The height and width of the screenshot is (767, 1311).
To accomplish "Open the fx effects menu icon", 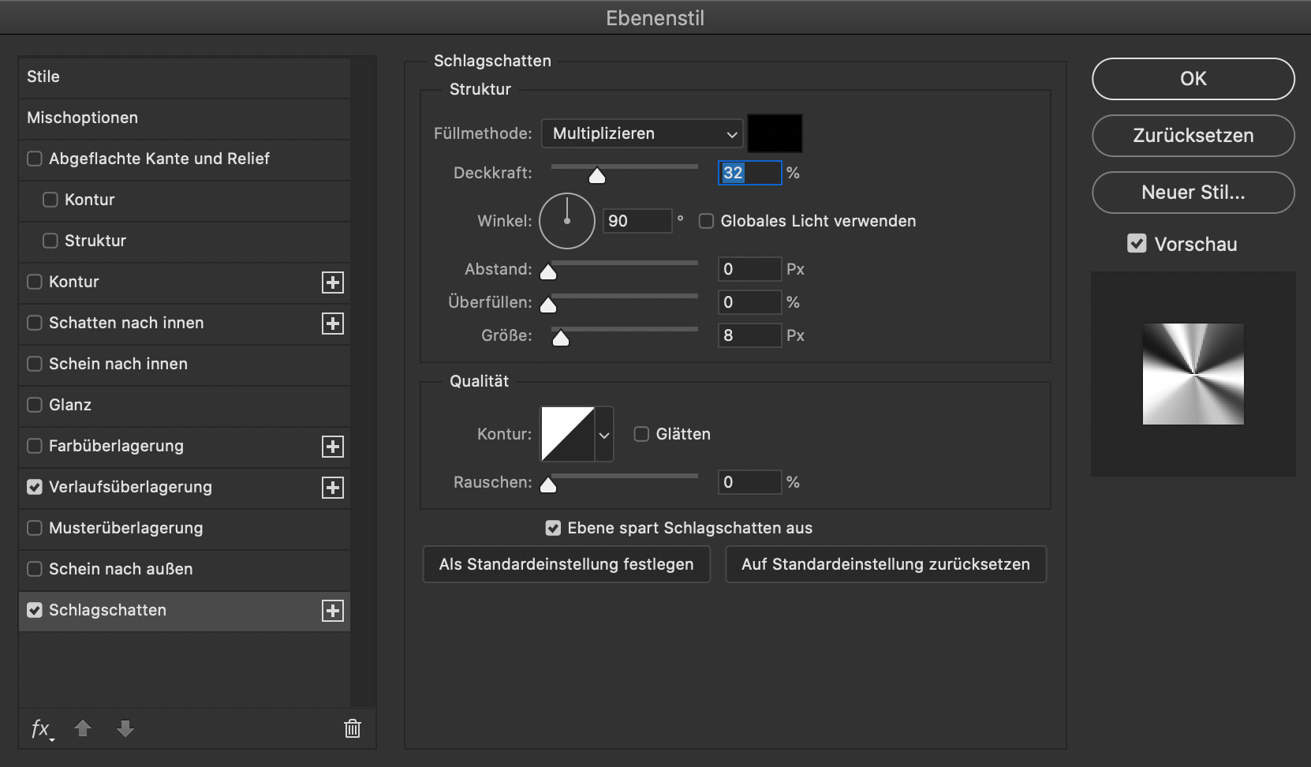I will (x=42, y=728).
